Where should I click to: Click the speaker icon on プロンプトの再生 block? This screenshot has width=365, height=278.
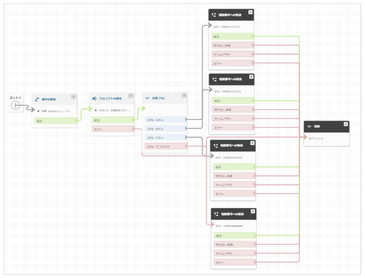point(94,99)
